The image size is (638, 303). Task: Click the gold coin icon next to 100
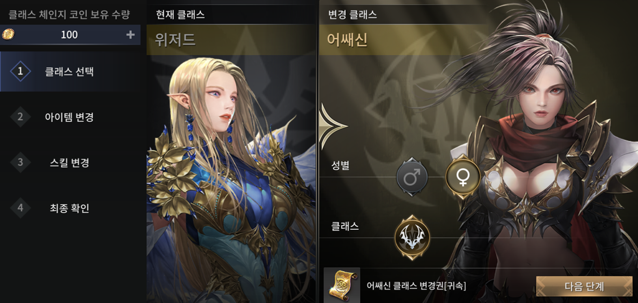click(8, 35)
